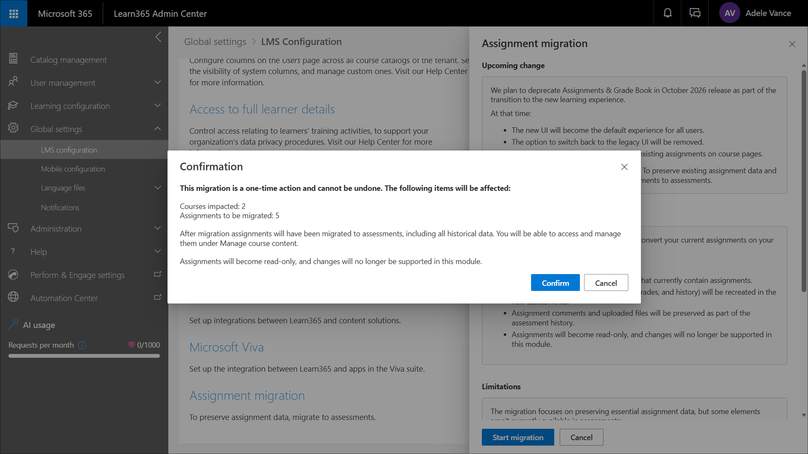Viewport: 808px width, 454px height.
Task: Click the AI credits gem icon
Action: (x=131, y=345)
